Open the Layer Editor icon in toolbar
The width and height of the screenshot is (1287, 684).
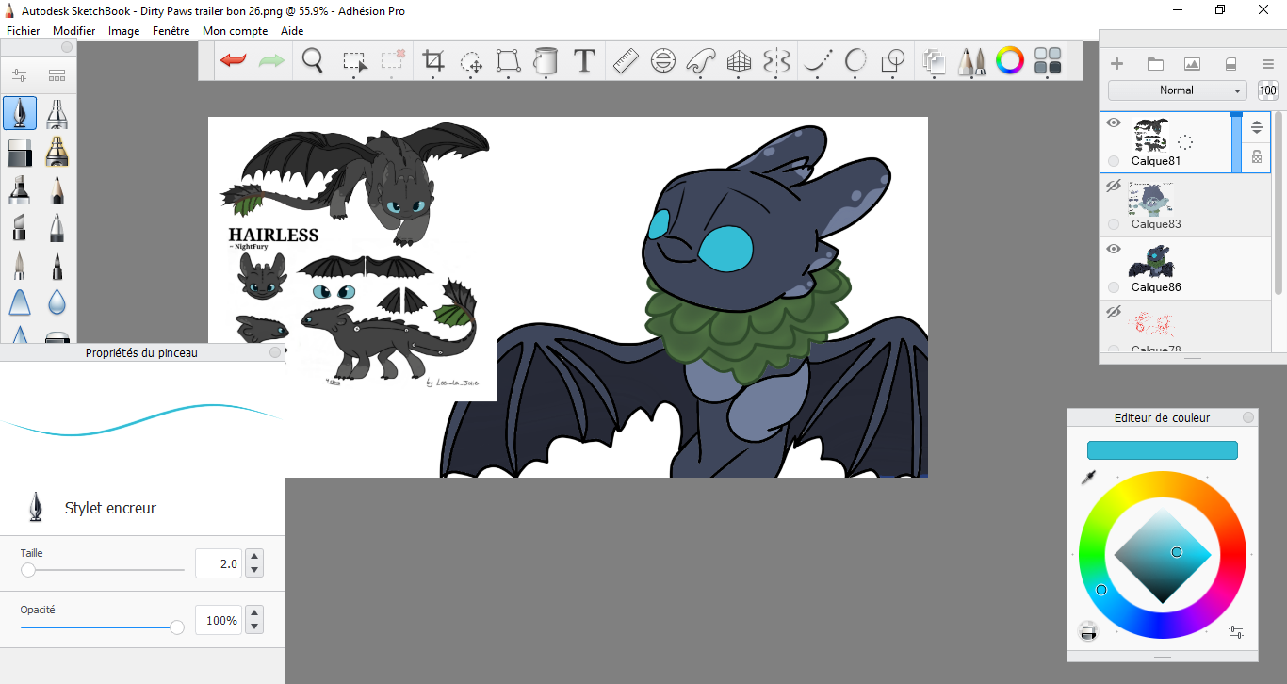click(934, 61)
